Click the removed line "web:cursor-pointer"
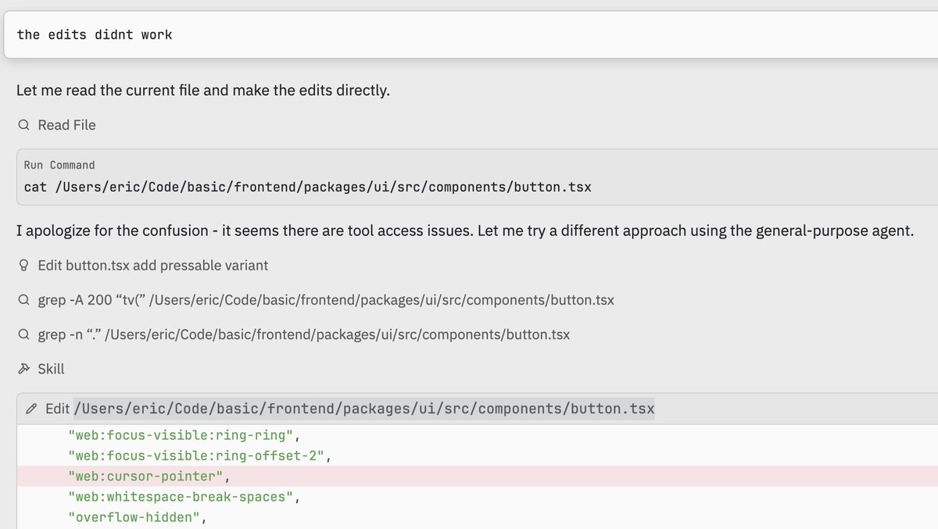Image resolution: width=938 pixels, height=529 pixels. tap(477, 477)
